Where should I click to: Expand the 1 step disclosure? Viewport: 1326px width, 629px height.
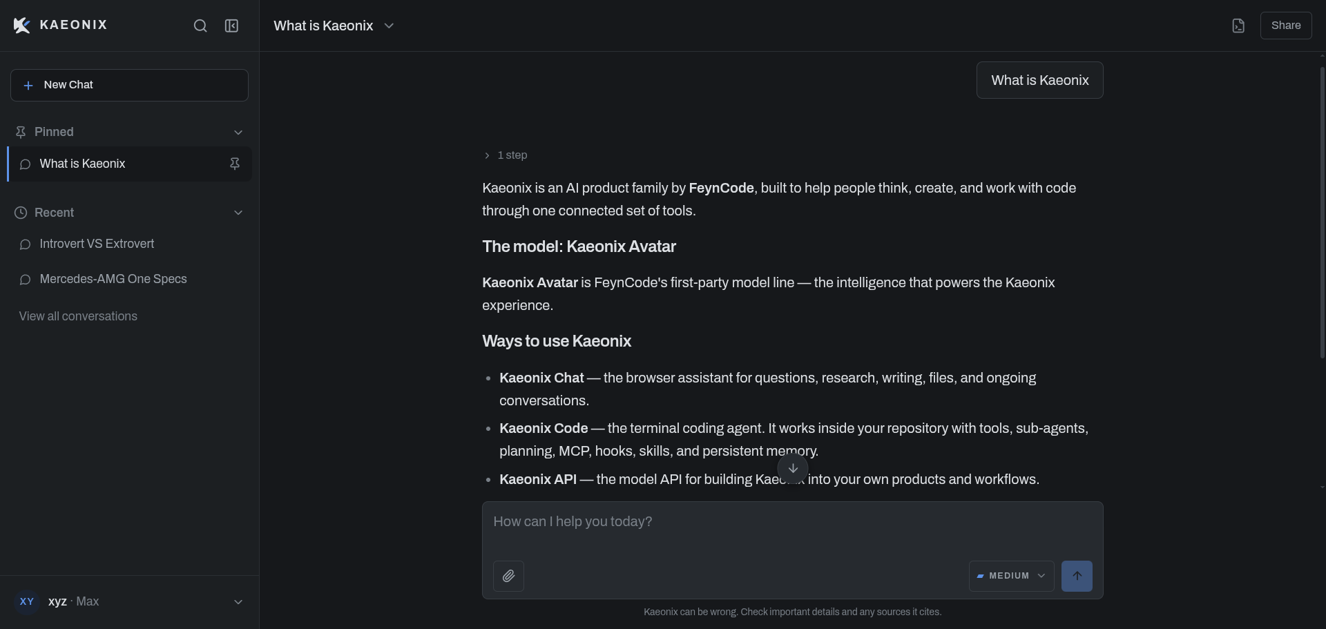506,155
